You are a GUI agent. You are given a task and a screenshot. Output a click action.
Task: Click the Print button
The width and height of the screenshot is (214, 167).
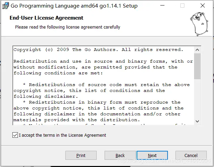pyautogui.click(x=81, y=155)
